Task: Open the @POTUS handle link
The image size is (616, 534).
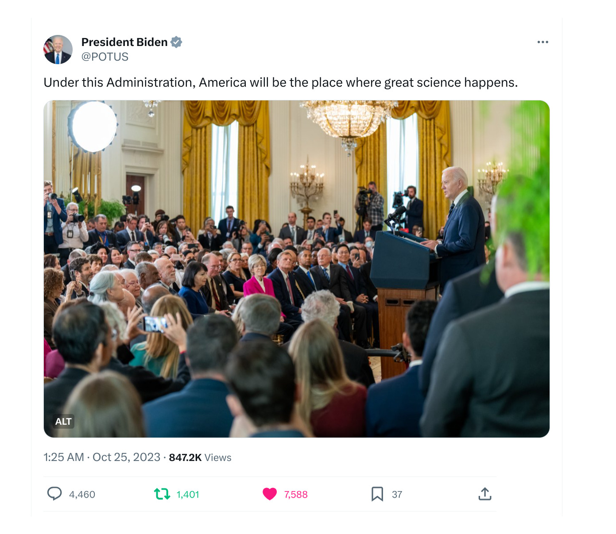Action: point(105,57)
